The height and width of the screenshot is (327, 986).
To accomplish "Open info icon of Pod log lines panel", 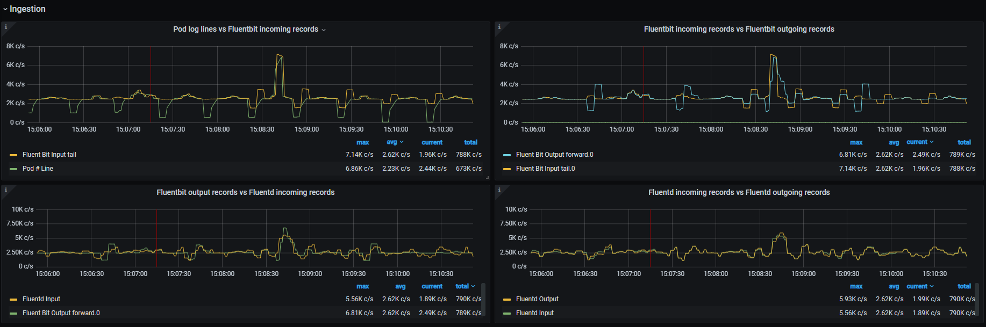I will point(6,27).
